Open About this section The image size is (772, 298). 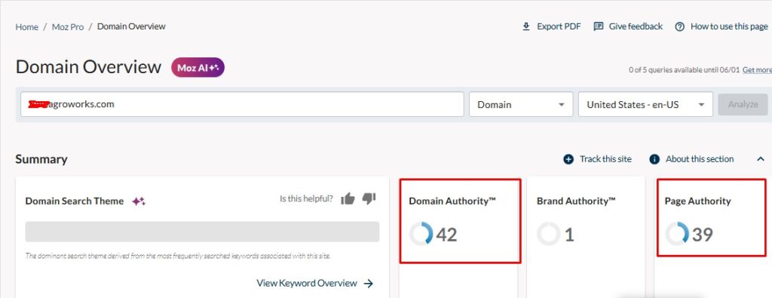point(700,159)
